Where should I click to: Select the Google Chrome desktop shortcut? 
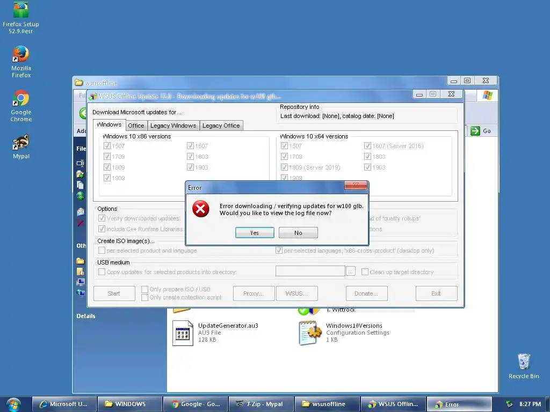coord(21,98)
